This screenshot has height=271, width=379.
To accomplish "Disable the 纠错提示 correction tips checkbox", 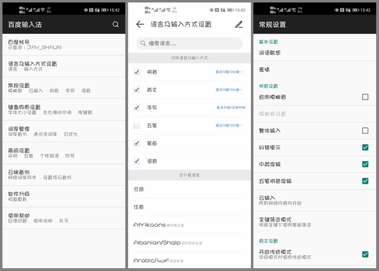I will 365,147.
